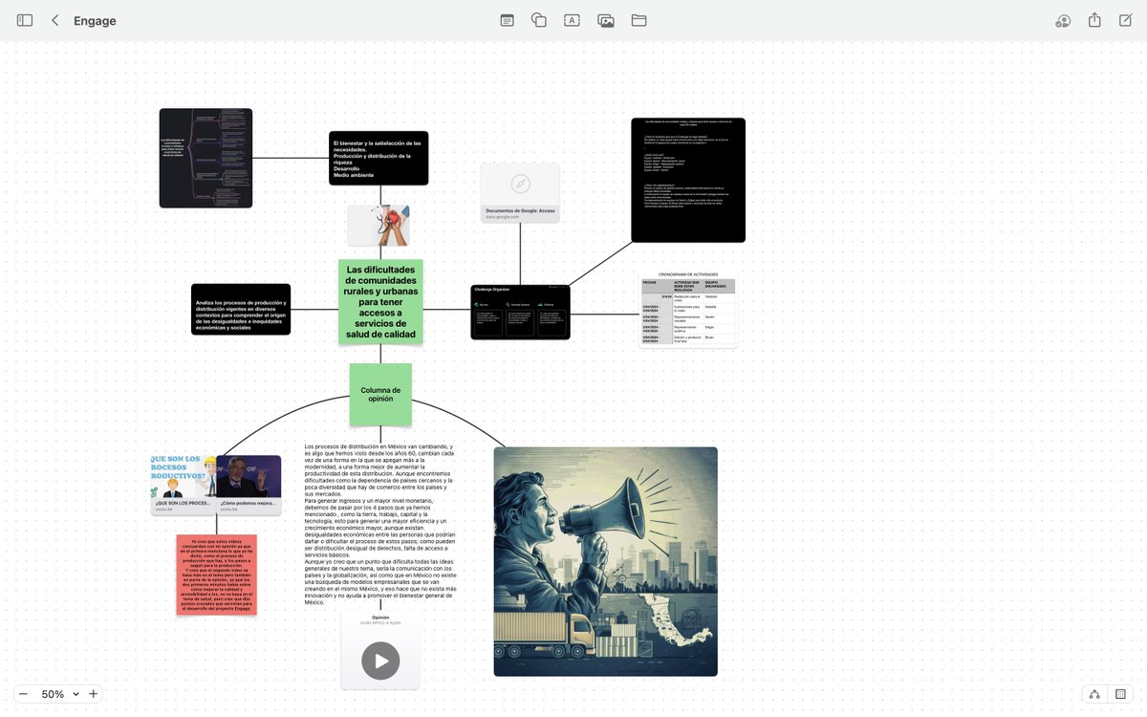Select the large black text document card
Screen dimensions: 1147x717
(688, 180)
